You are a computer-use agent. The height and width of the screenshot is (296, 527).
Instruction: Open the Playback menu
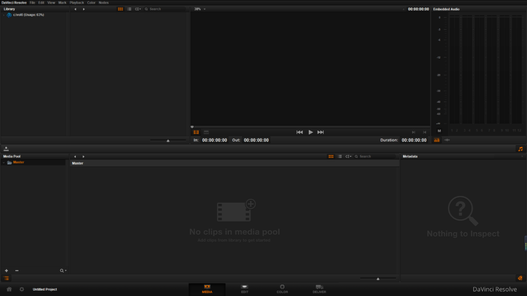(x=77, y=3)
